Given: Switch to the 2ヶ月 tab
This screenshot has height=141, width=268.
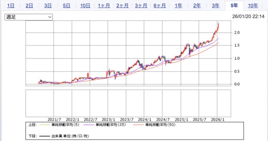Looking at the screenshot, I should point(123,6).
